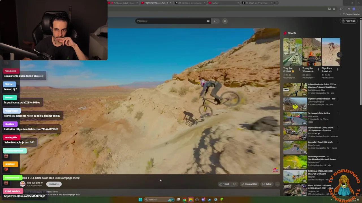Open Trying the Widowmaker short thumbnail
The image size is (362, 203).
point(312,52)
